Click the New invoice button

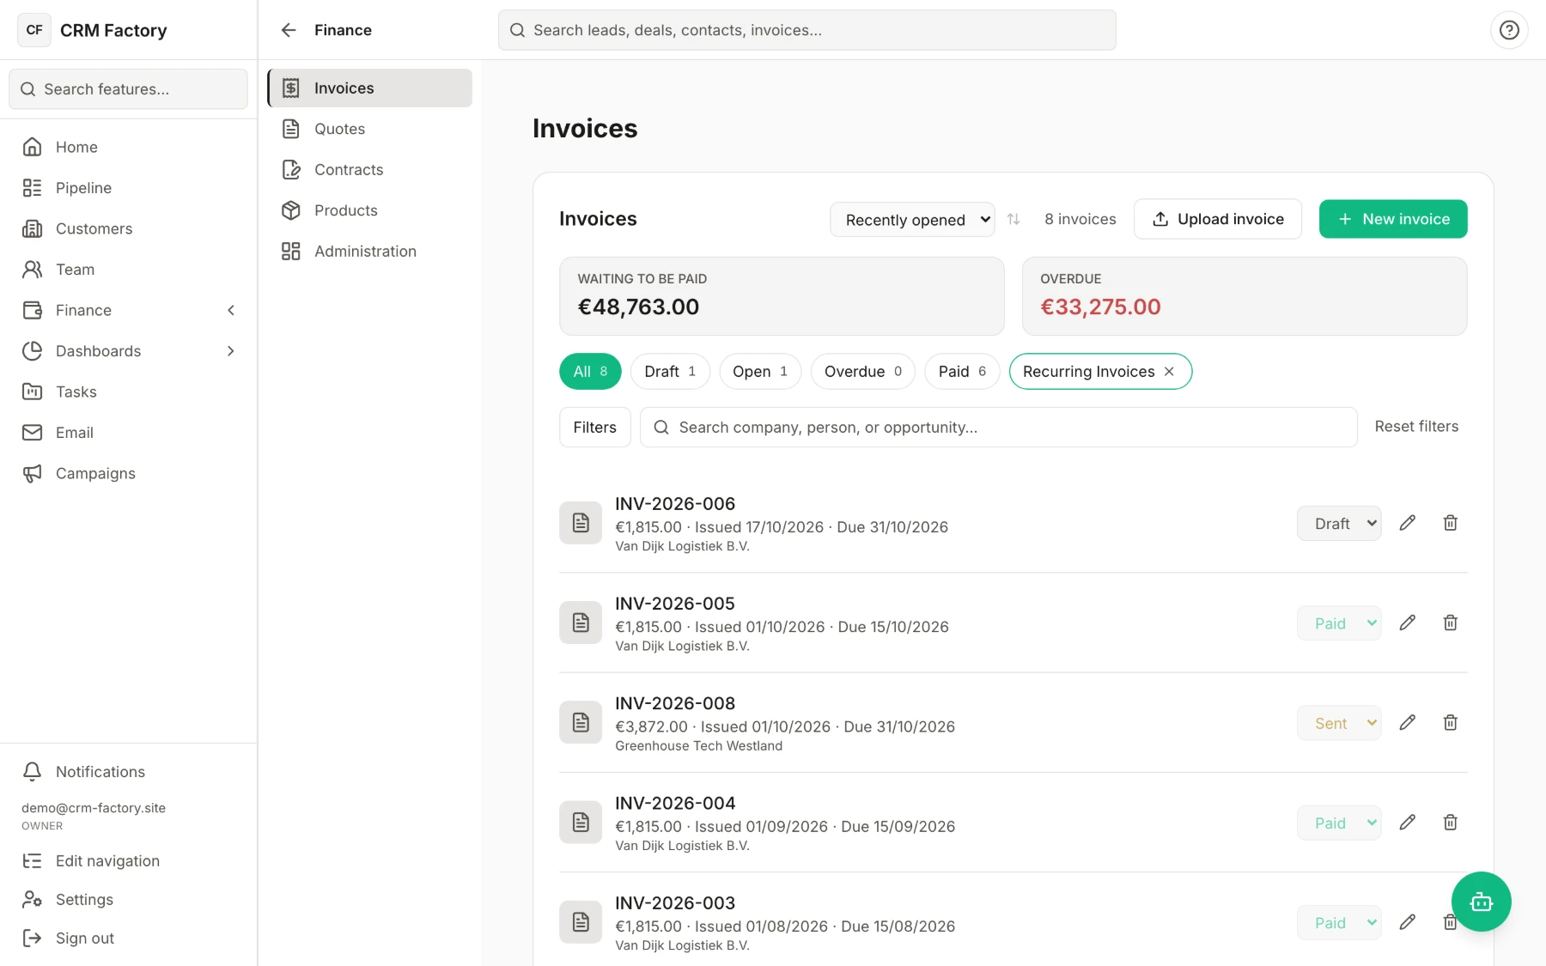tap(1393, 219)
